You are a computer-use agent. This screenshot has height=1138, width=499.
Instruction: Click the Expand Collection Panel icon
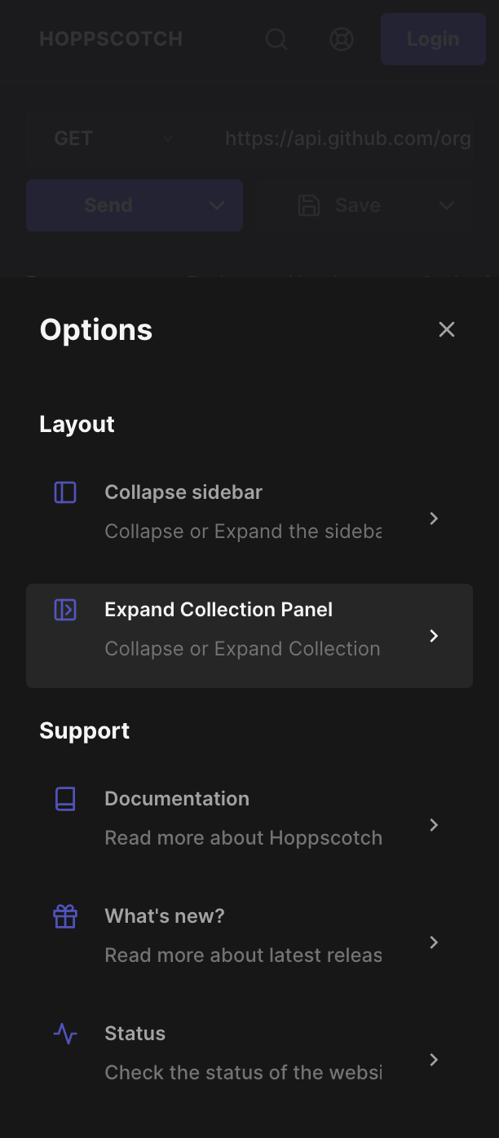64,610
